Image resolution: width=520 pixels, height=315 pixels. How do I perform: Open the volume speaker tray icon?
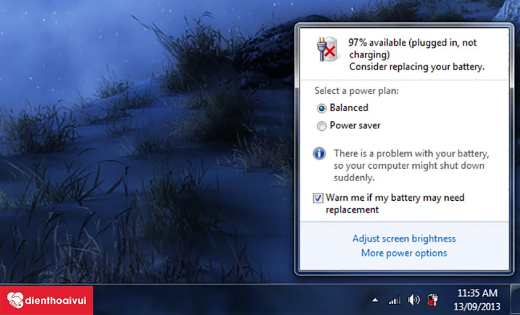[414, 299]
